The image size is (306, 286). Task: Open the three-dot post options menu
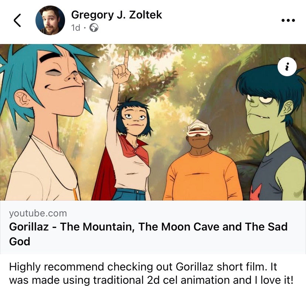pyautogui.click(x=288, y=21)
